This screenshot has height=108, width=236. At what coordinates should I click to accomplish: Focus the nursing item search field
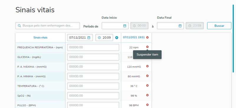pos(47,26)
